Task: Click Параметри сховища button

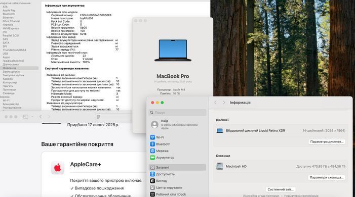Action: (327, 178)
